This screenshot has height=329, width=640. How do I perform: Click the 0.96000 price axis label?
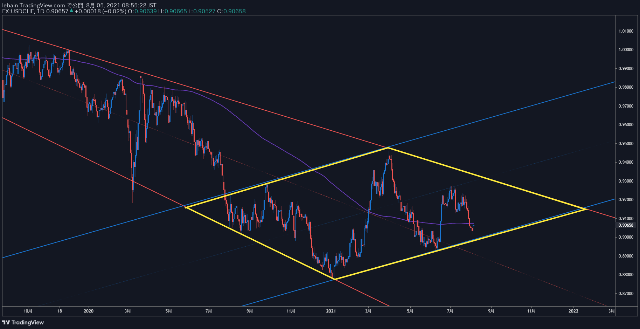626,125
